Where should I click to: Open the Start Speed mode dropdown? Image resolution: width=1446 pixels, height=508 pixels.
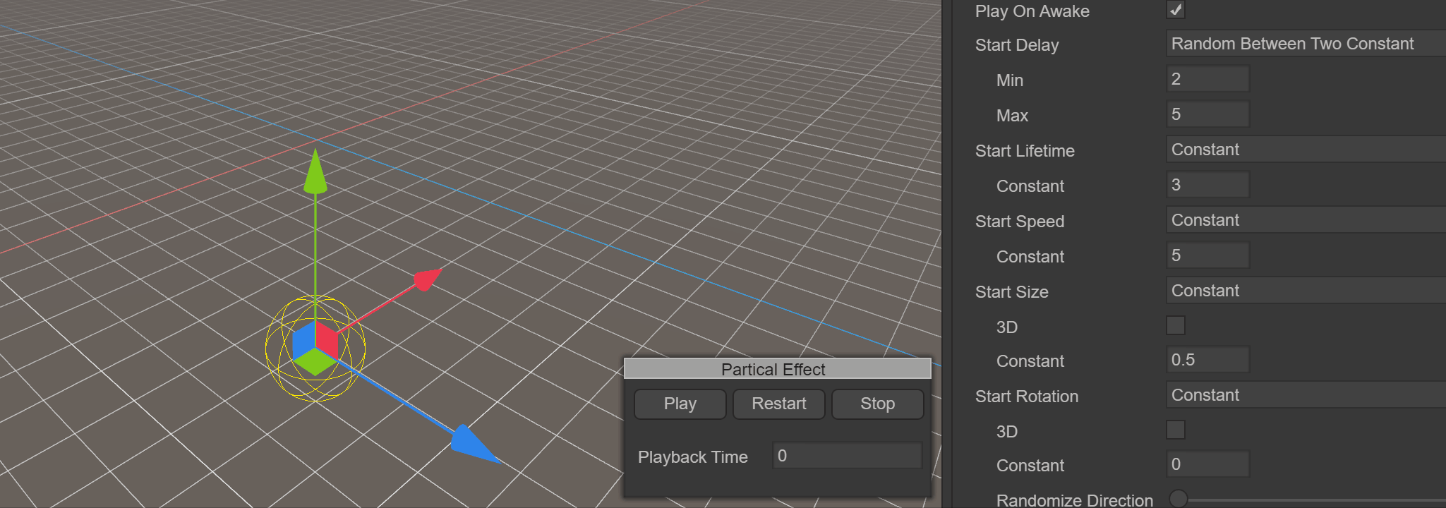[1304, 220]
